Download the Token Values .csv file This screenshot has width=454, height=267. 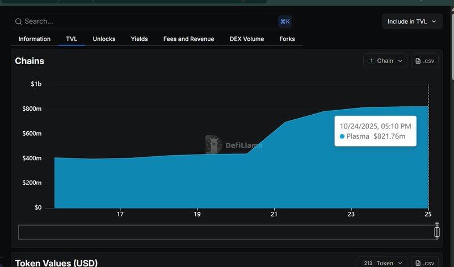424,263
